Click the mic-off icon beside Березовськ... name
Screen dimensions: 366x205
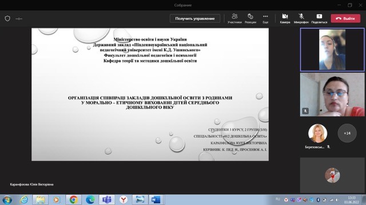point(328,147)
